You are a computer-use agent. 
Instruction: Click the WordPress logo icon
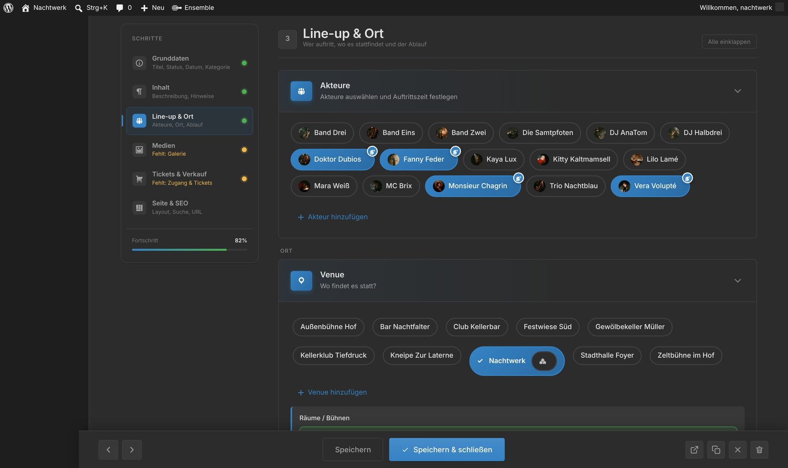click(x=8, y=7)
